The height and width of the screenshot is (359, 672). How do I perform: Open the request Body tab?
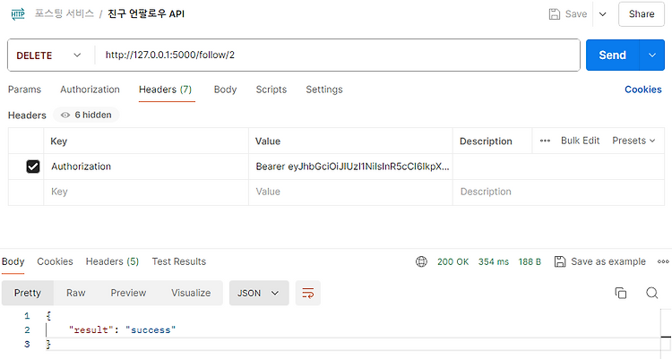pyautogui.click(x=226, y=90)
